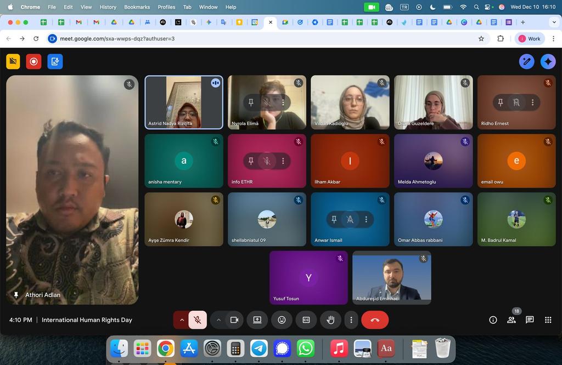Click the yellow extension icon at top left

pyautogui.click(x=13, y=61)
